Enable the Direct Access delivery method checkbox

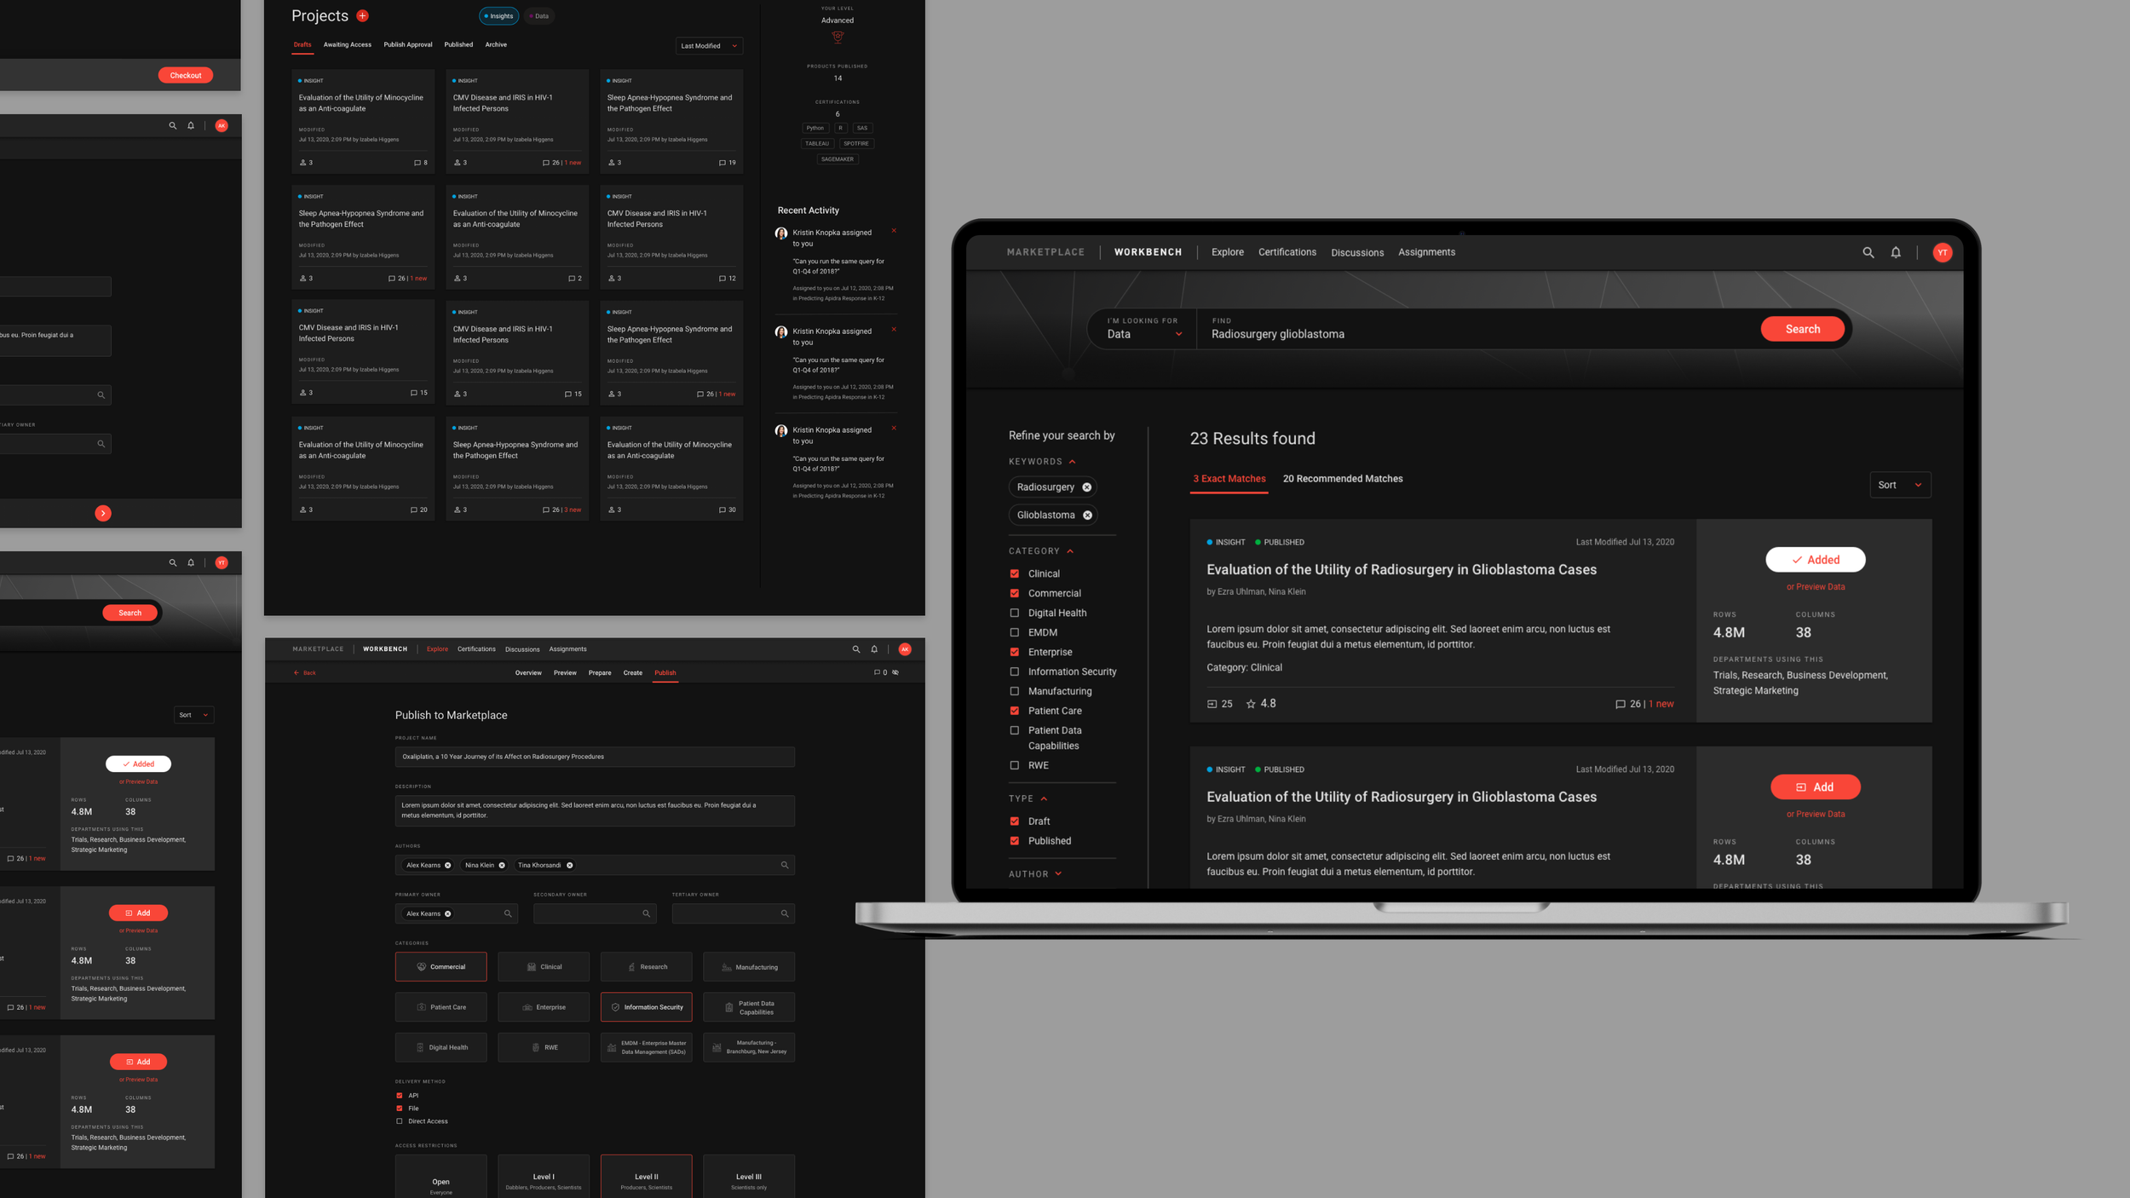pyautogui.click(x=400, y=1121)
